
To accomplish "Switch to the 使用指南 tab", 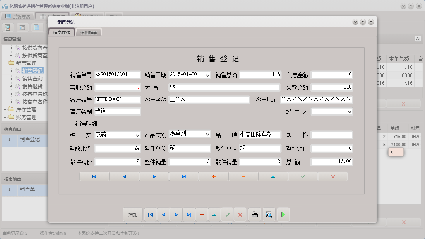I will click(x=89, y=33).
